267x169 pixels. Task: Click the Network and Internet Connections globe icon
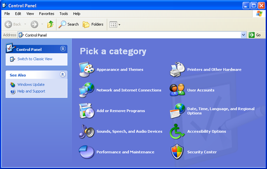coord(87,90)
